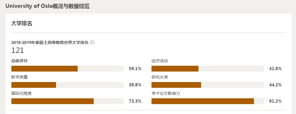Viewport: 296px width, 114px height.
Task: Click the 2018-2019年泰晤士高等教育世界大学排名 label
Action: pyautogui.click(x=50, y=42)
